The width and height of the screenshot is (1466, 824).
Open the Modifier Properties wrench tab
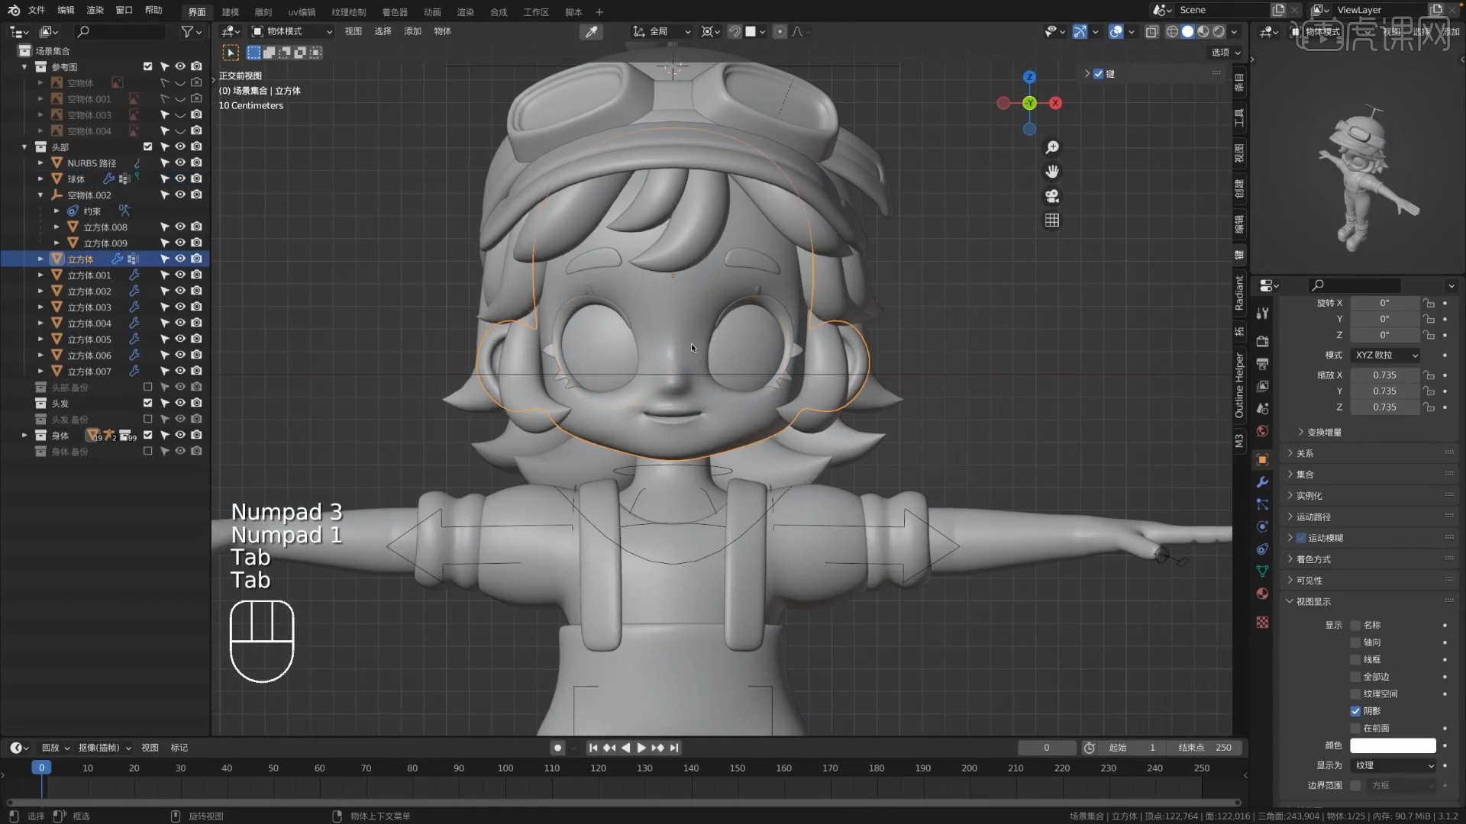pos(1262,482)
